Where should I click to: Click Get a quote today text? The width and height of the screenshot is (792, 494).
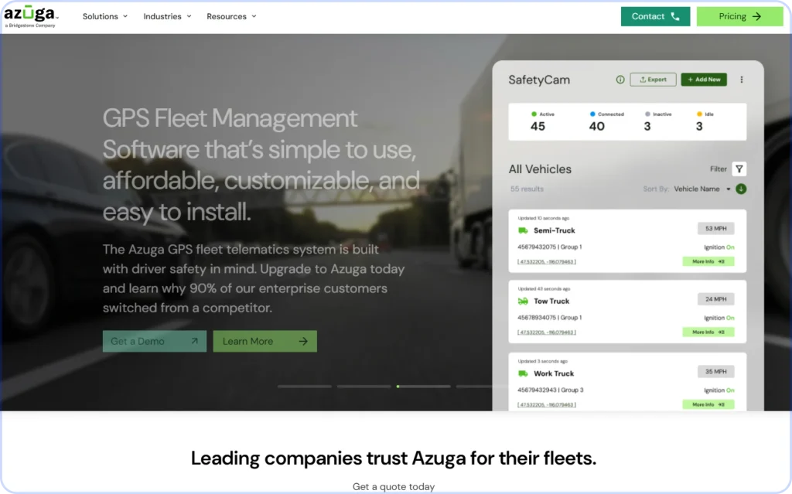click(394, 486)
